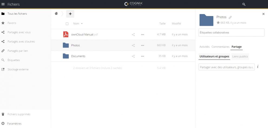Click share icon for Documents folder
Viewport: 268px width, 128px height.
pyautogui.click(x=133, y=56)
